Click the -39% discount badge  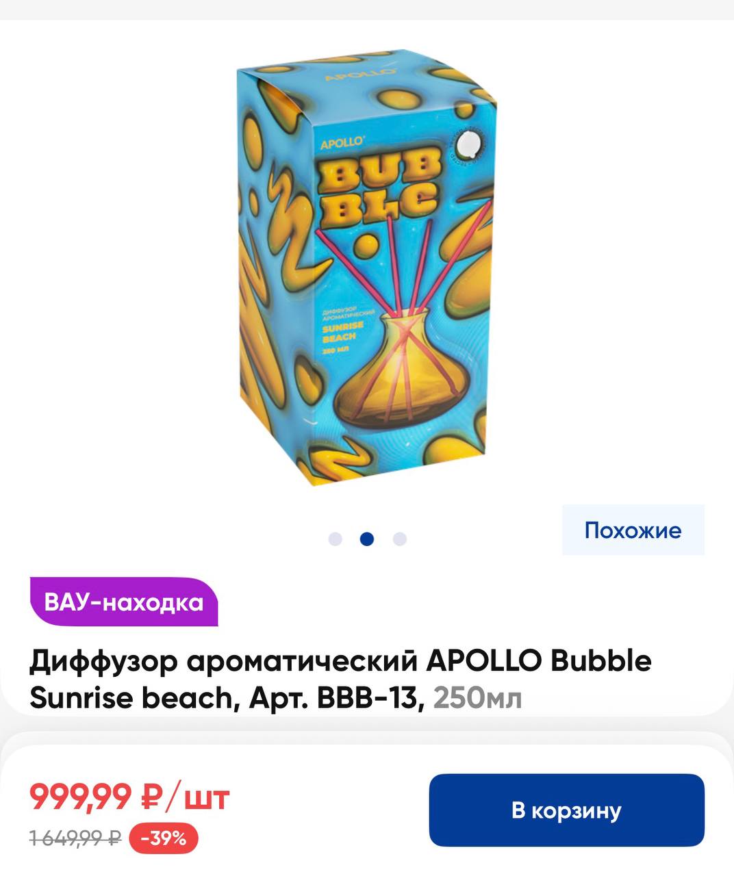(x=164, y=838)
